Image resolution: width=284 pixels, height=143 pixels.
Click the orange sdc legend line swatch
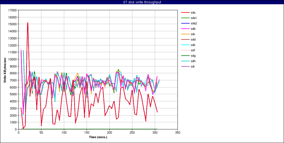185,34
